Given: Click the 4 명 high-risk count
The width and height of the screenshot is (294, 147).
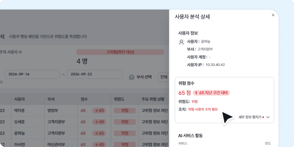Looking at the screenshot, I should [x=82, y=61].
